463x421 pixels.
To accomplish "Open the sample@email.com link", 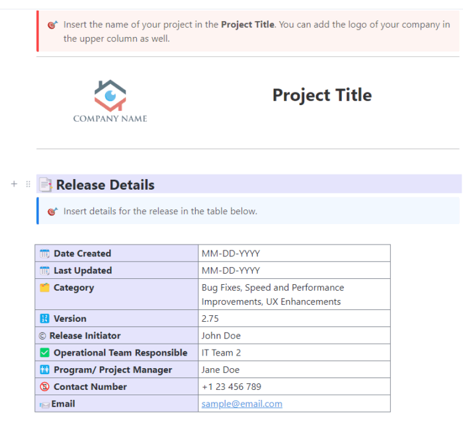I will pos(241,404).
